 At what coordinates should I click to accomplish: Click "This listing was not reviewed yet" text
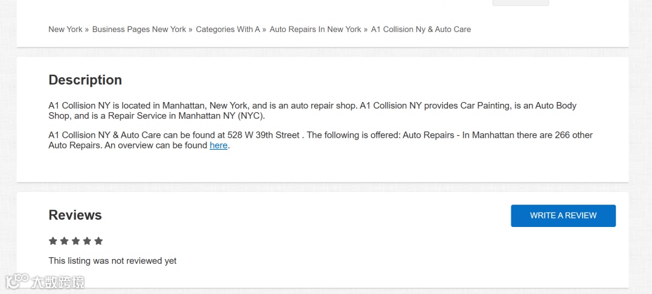click(x=112, y=261)
